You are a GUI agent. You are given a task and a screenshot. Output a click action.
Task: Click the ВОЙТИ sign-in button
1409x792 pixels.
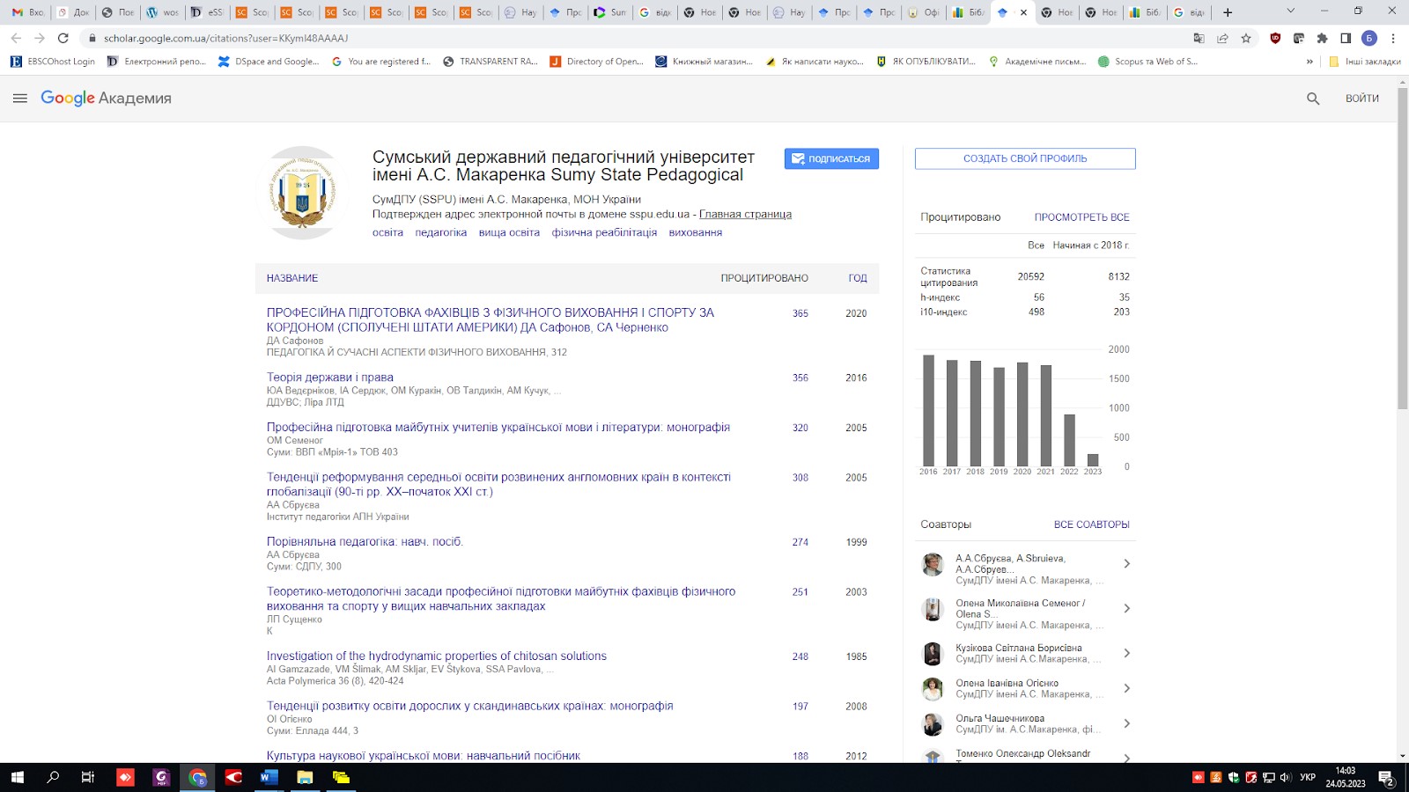click(1361, 99)
